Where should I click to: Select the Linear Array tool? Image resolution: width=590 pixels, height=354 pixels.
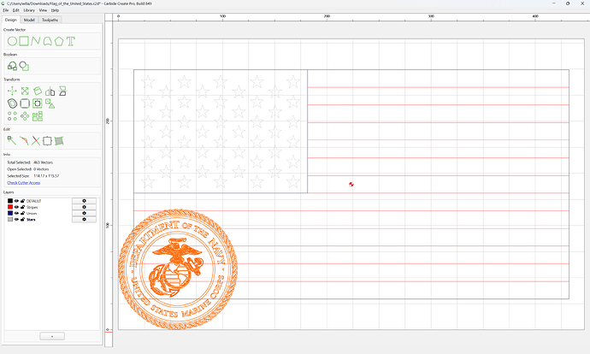pyautogui.click(x=12, y=116)
